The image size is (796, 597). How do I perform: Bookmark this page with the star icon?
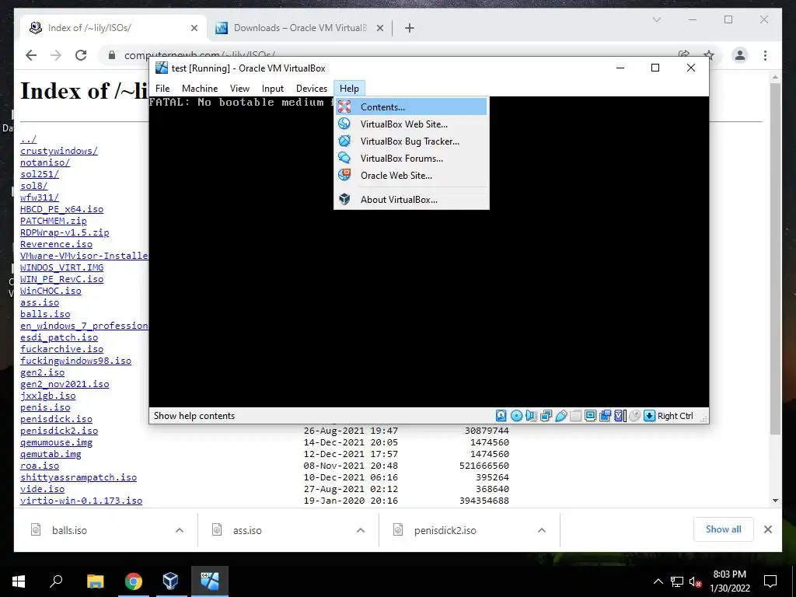709,55
